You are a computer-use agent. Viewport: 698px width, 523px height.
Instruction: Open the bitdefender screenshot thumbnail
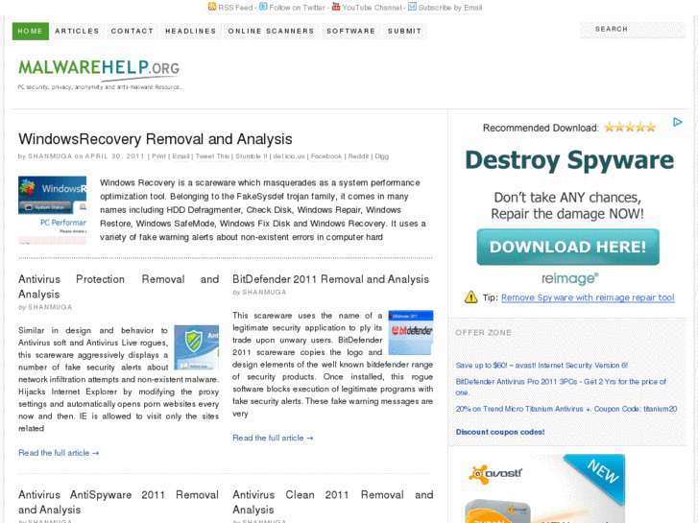coord(410,332)
